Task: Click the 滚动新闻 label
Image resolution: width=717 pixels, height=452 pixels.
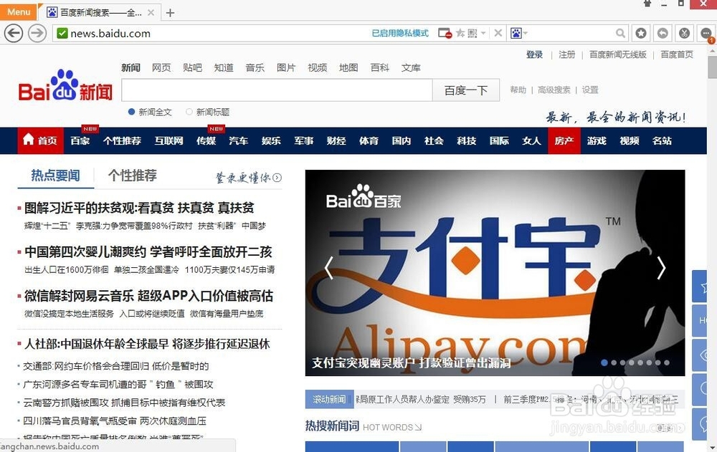Action: [329, 400]
